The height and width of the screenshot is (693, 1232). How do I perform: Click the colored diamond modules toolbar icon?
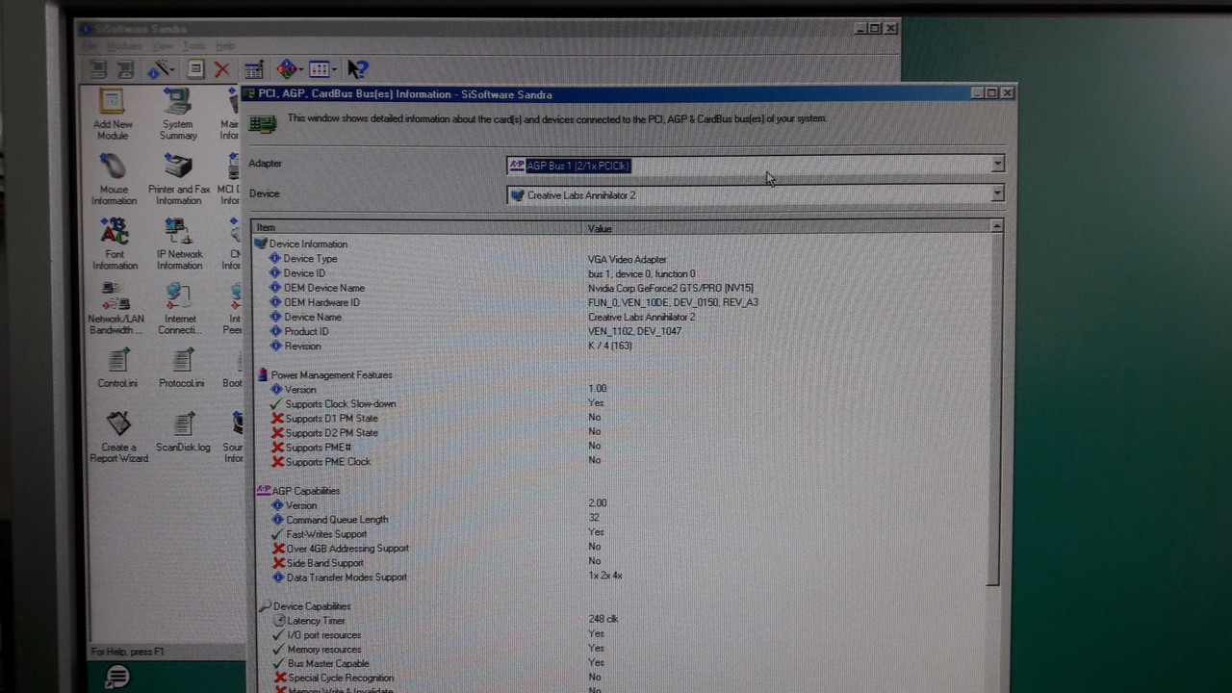pos(286,69)
